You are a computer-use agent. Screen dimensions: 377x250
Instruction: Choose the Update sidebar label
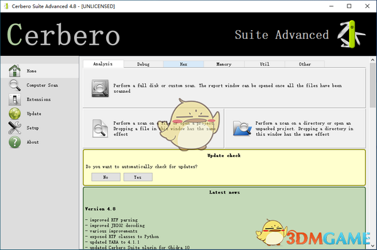(x=34, y=114)
